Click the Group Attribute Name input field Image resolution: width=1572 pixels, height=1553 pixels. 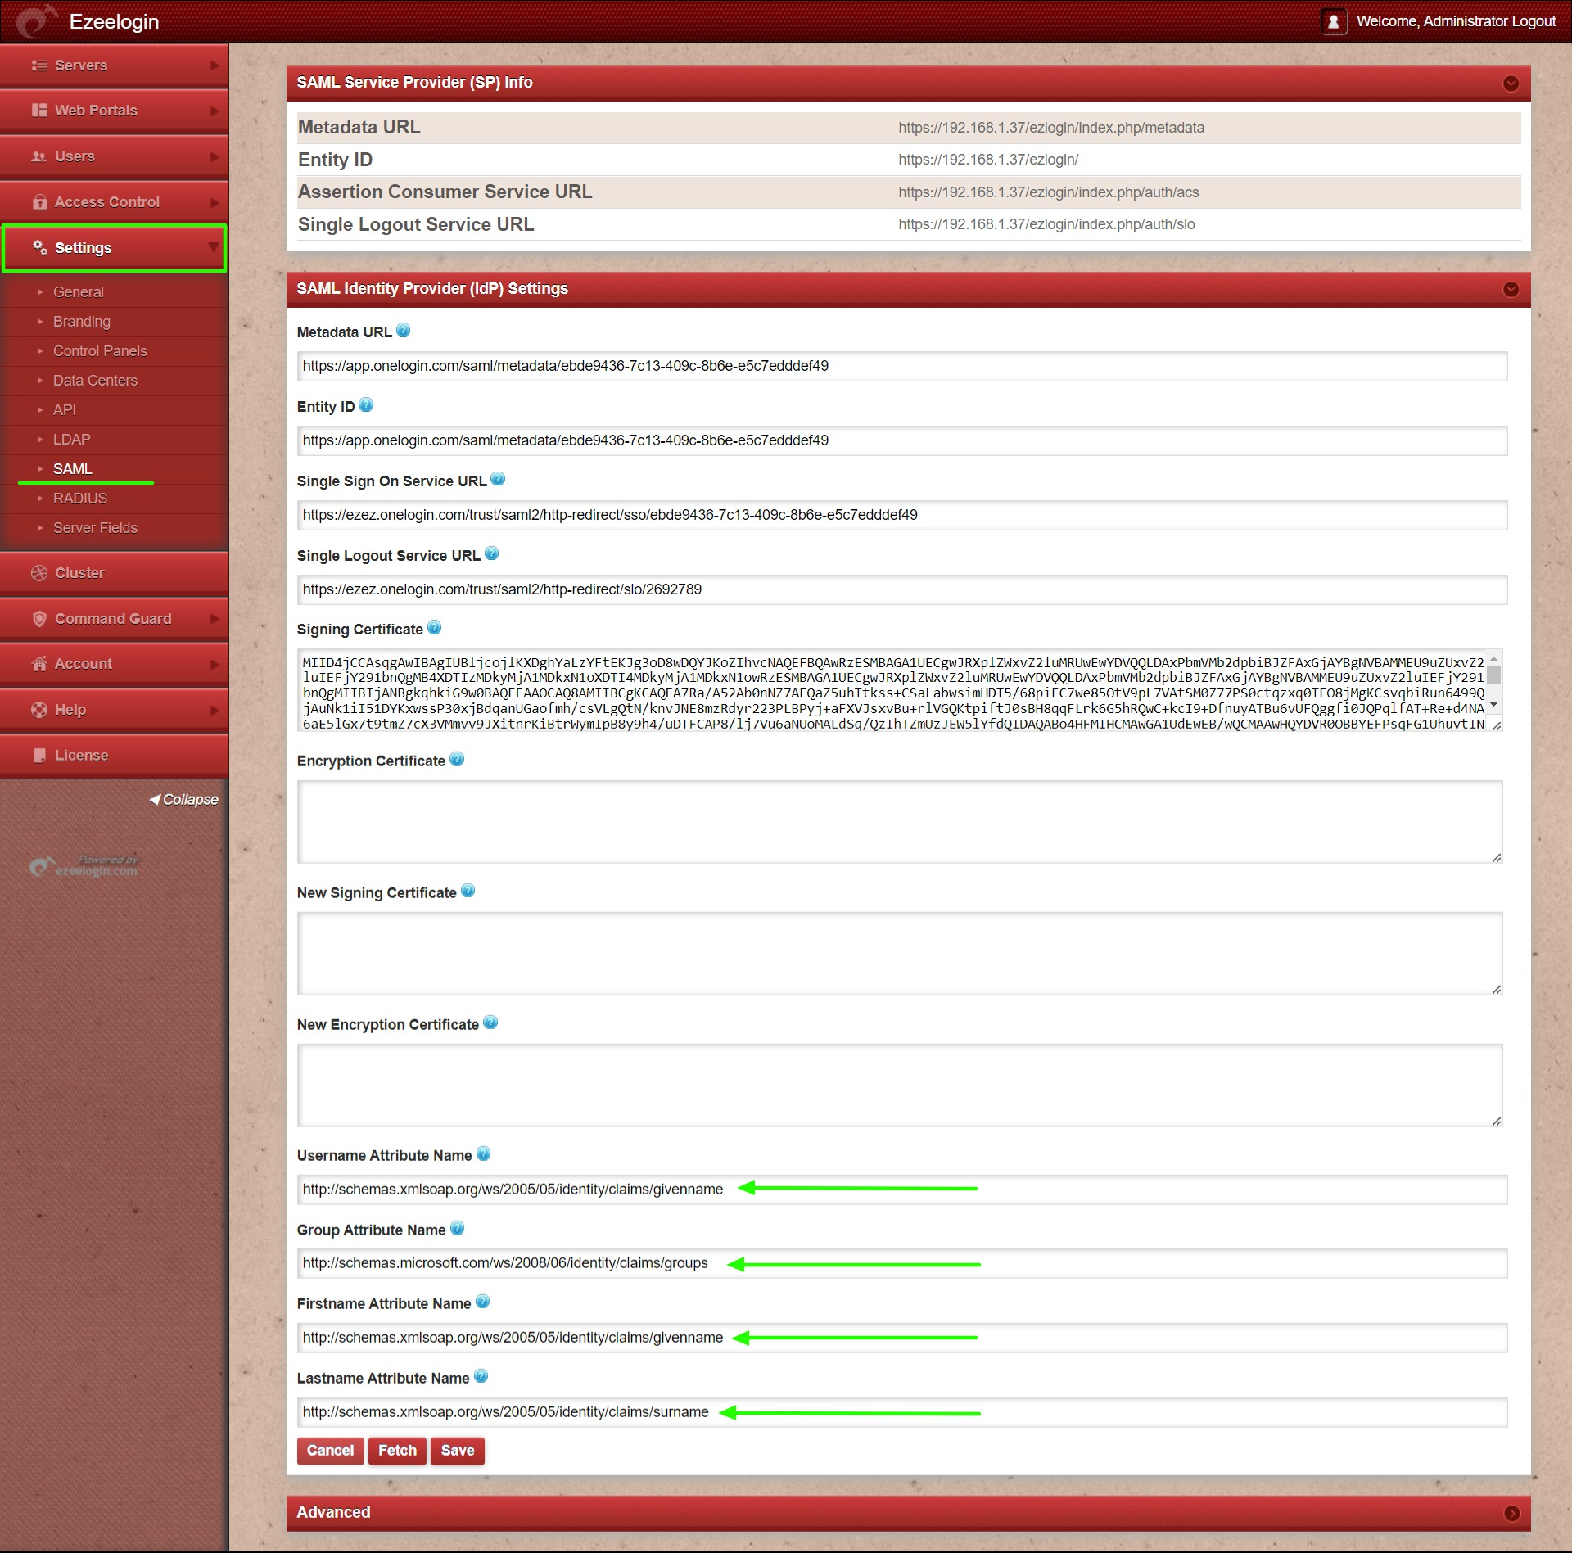(901, 1263)
